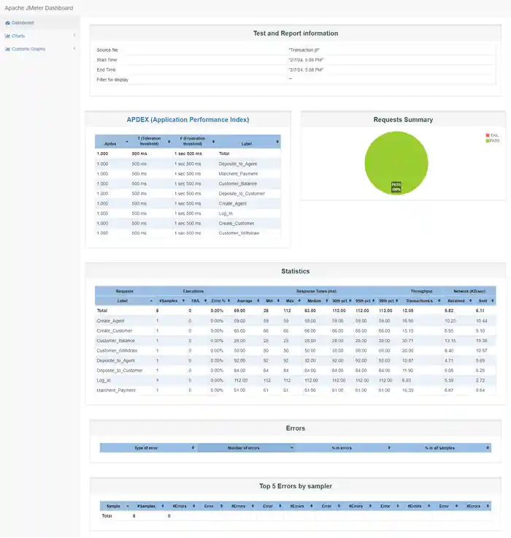Sort Statistics by Max column
Viewport: 511px width, 538px height.
292,301
